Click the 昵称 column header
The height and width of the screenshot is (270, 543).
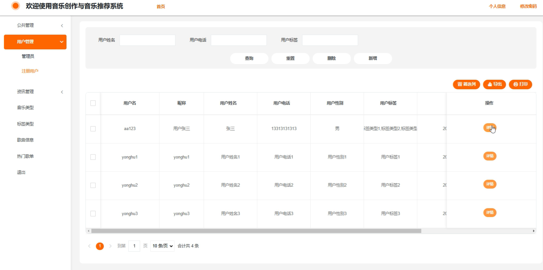pos(181,103)
